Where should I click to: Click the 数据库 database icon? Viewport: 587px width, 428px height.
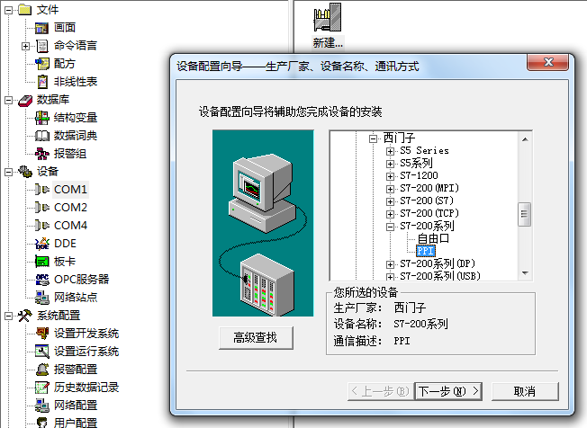25,100
